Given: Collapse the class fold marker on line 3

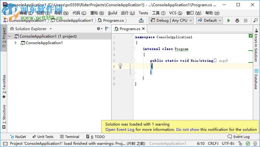Looking at the screenshot, I should [x=133, y=48].
